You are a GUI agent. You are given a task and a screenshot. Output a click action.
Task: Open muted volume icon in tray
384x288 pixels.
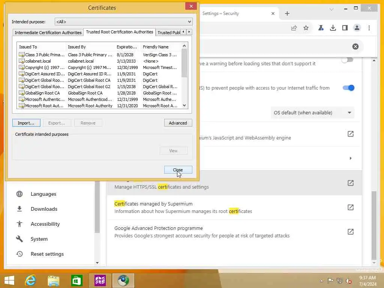pos(348,280)
